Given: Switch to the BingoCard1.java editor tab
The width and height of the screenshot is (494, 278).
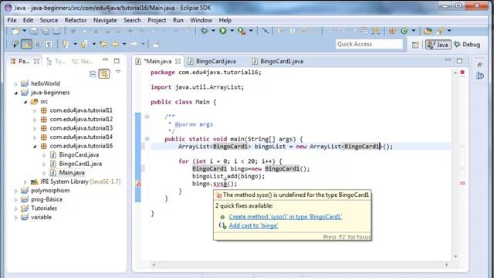Looking at the screenshot, I should pos(282,61).
